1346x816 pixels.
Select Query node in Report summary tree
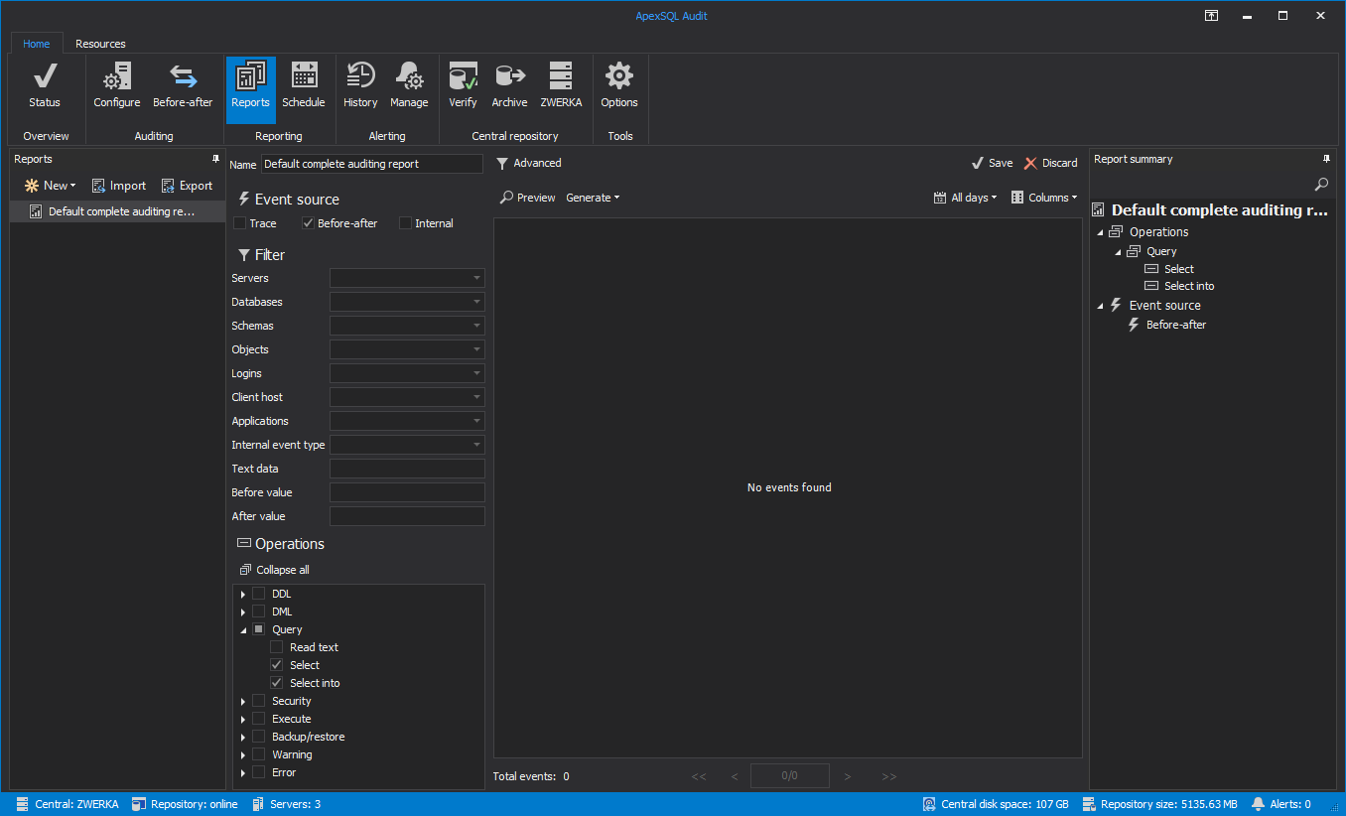coord(1161,251)
